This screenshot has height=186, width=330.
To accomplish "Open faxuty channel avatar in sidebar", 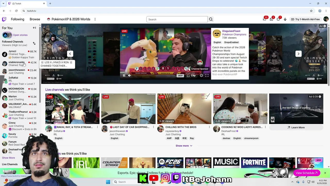I will point(4,136).
